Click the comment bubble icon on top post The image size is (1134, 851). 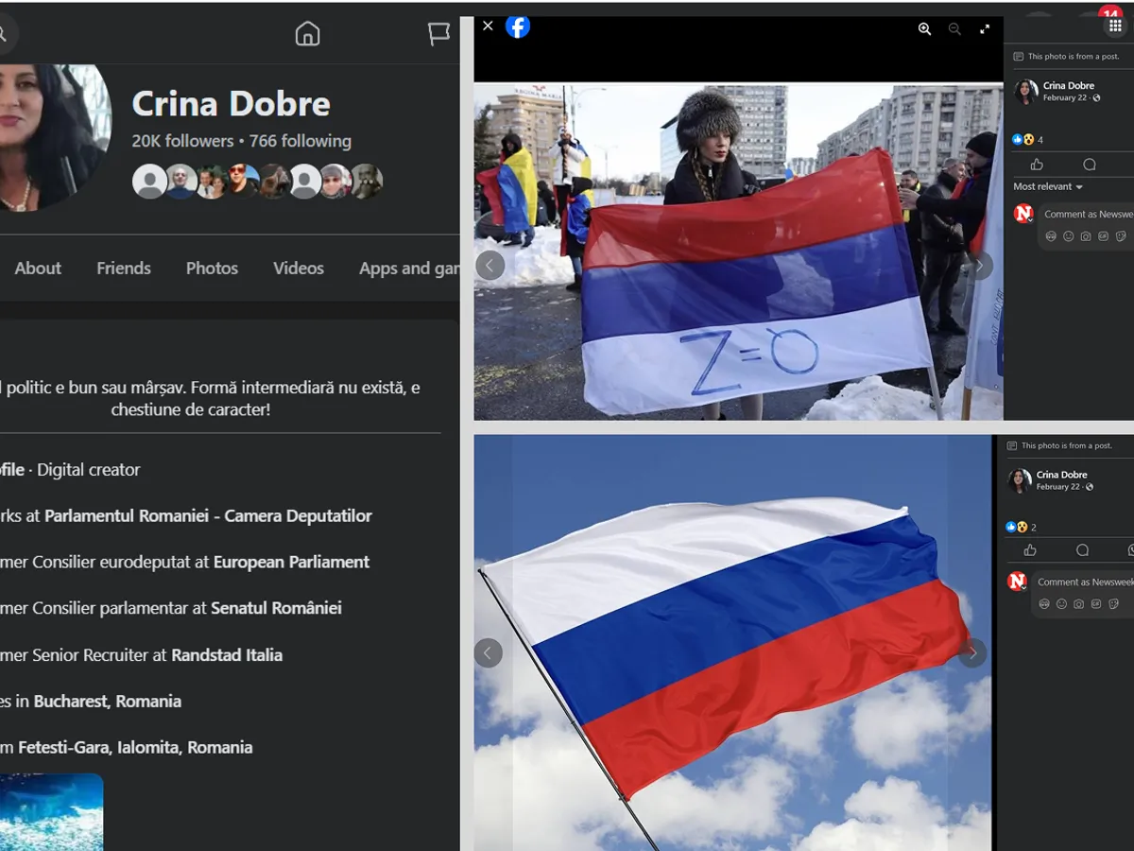click(x=1089, y=165)
